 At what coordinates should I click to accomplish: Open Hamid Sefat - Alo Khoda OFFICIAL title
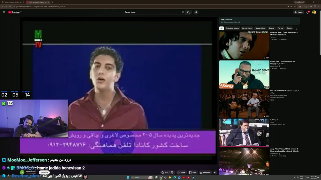click(283, 62)
